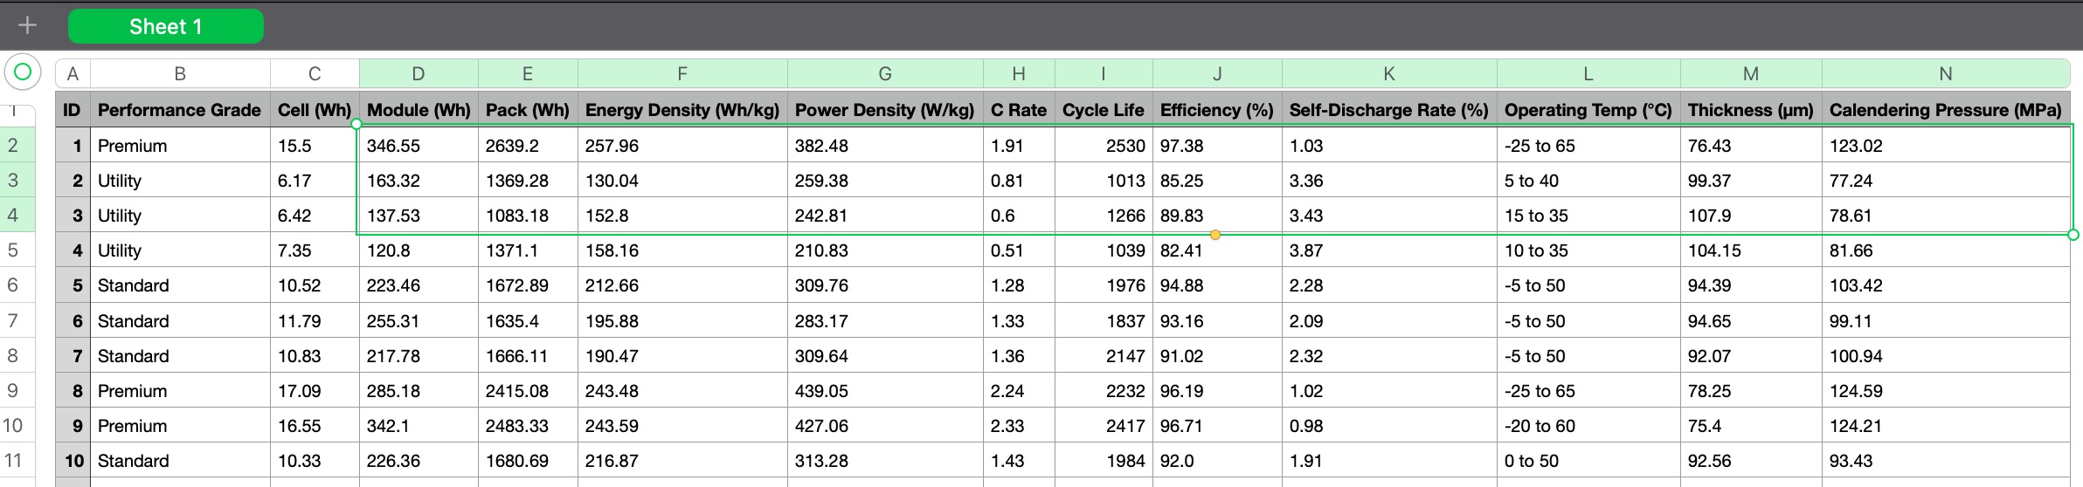Click operating temp -25 to 65 in row 8
2083x487 pixels.
(x=1588, y=391)
